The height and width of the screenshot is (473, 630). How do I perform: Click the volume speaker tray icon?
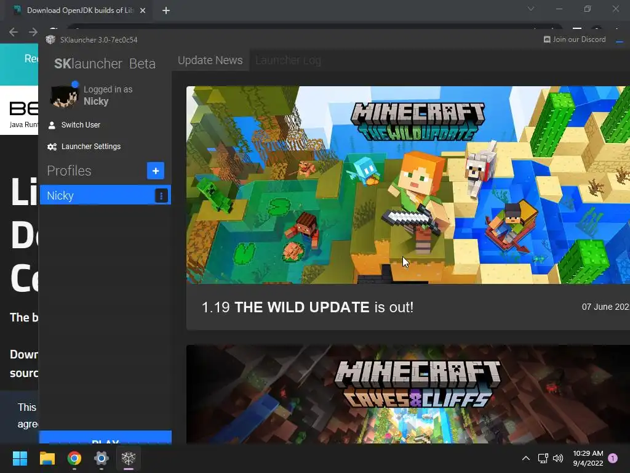(558, 458)
